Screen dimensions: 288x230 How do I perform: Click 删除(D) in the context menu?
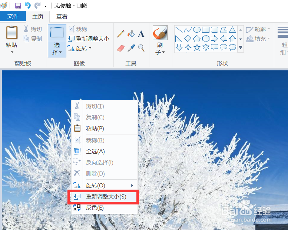(105, 173)
